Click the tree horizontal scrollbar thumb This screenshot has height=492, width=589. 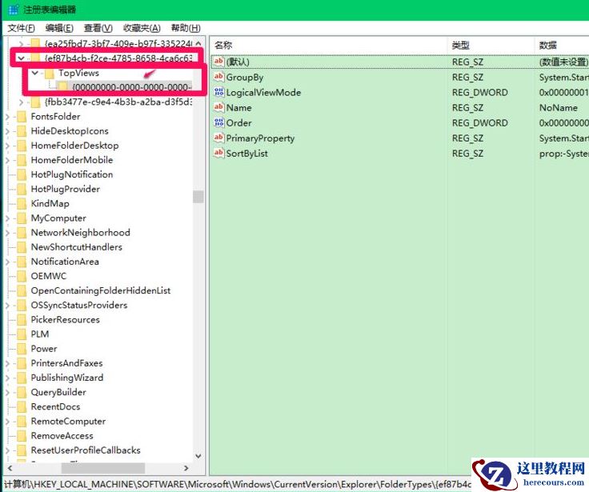pyautogui.click(x=103, y=468)
